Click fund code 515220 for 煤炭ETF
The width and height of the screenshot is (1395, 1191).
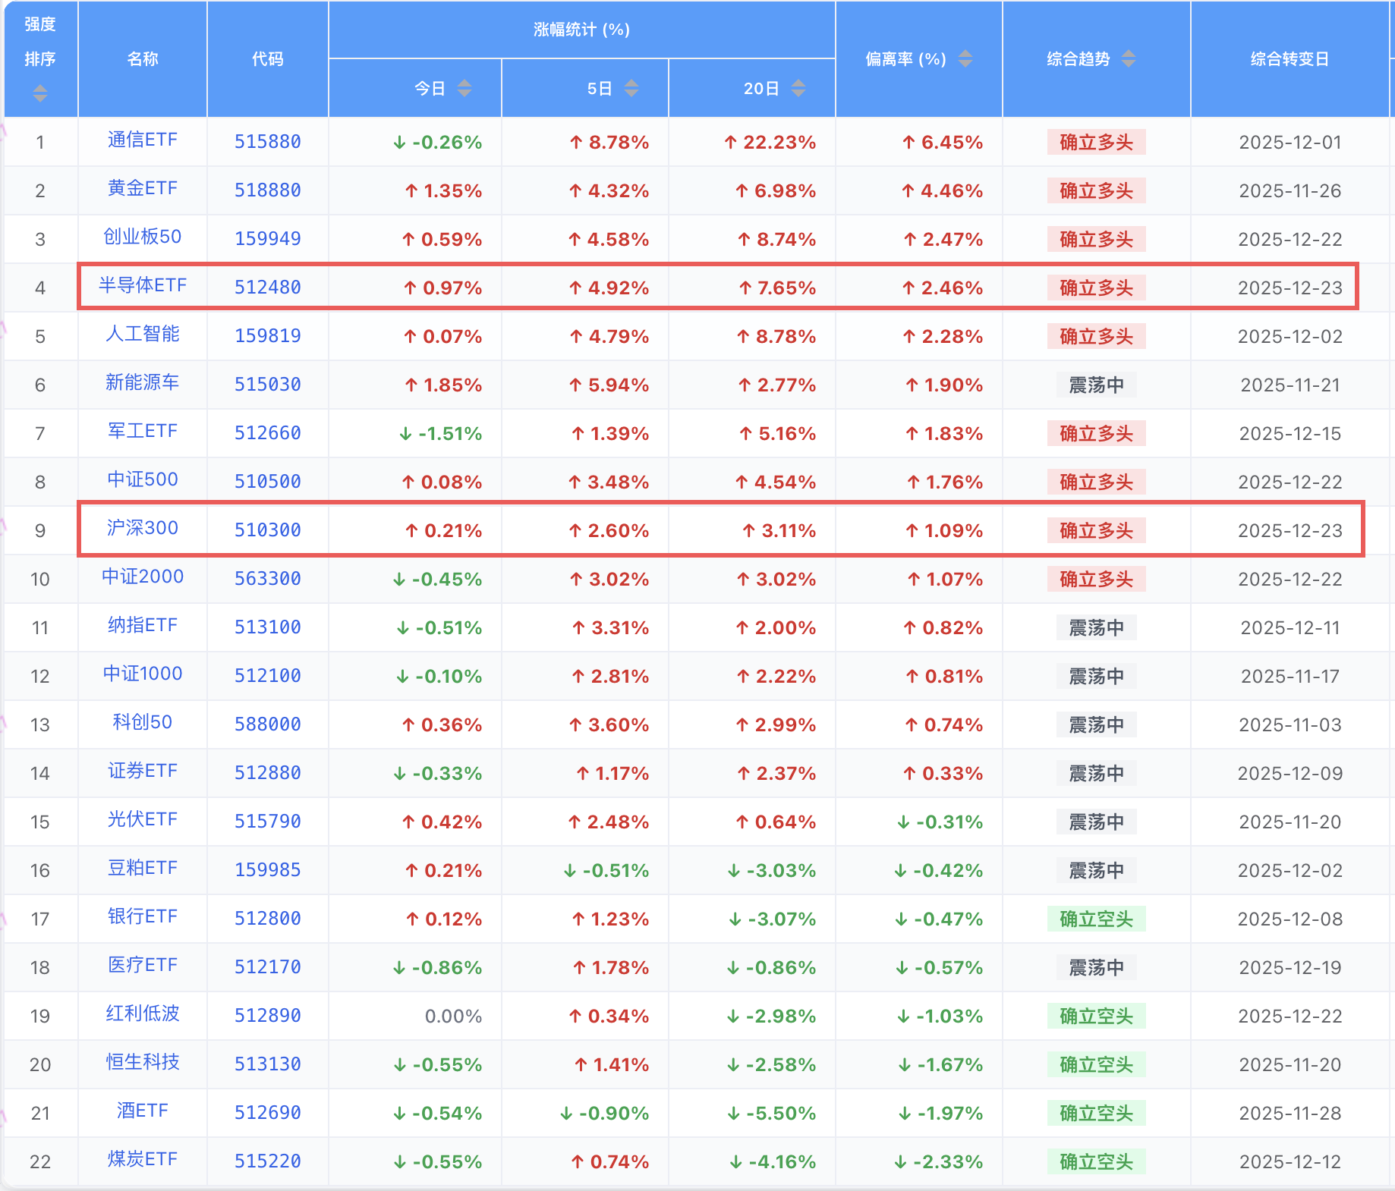click(x=267, y=1161)
